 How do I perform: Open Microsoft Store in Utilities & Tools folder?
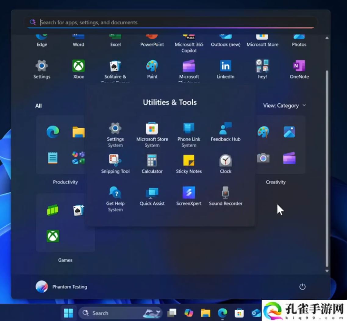(x=152, y=134)
